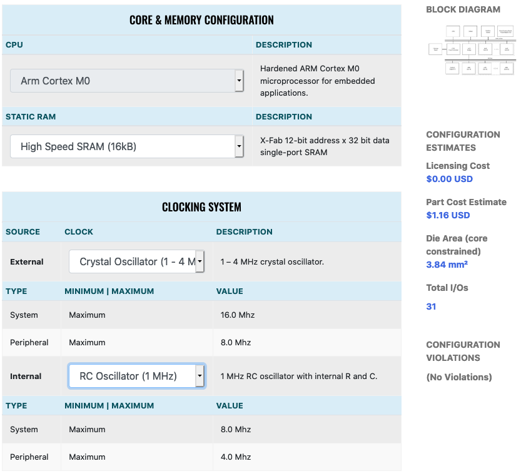Click the "8.0 Mhz" value in the Internal System row
This screenshot has height=476, width=526.
pos(236,429)
